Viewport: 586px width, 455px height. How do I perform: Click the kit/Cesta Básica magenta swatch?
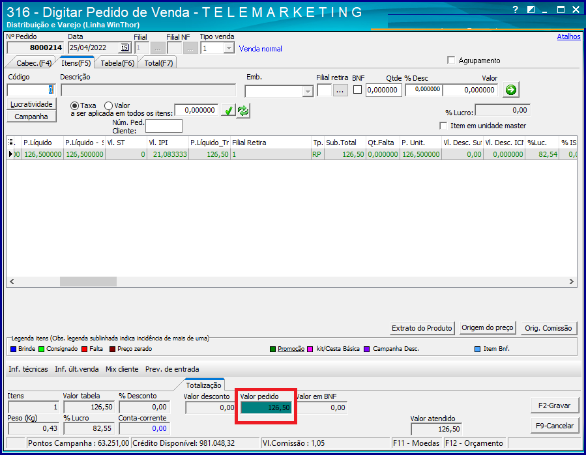pos(310,350)
